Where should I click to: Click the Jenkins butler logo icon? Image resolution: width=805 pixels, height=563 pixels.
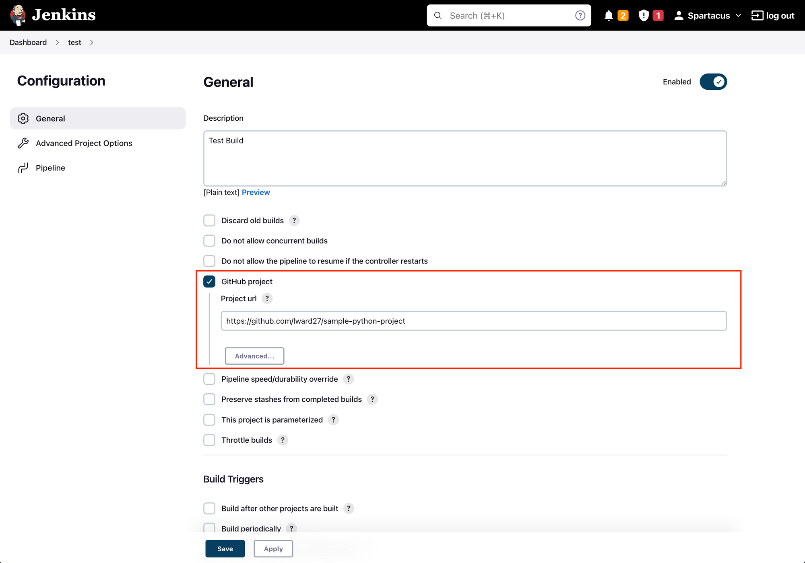click(x=18, y=15)
